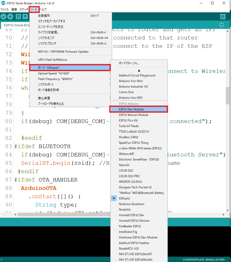This screenshot has width=231, height=262.
Task: Open the tab dropdown triangle button
Action: click(221, 25)
